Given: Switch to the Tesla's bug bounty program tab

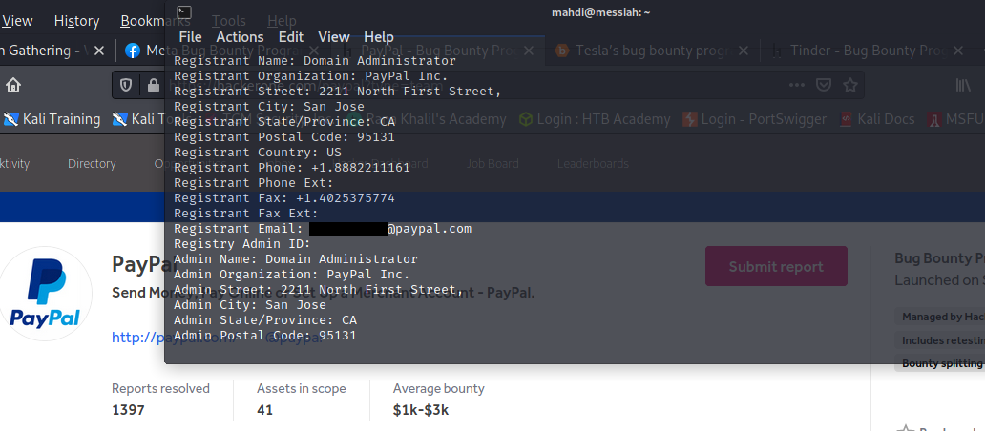Looking at the screenshot, I should pos(653,51).
